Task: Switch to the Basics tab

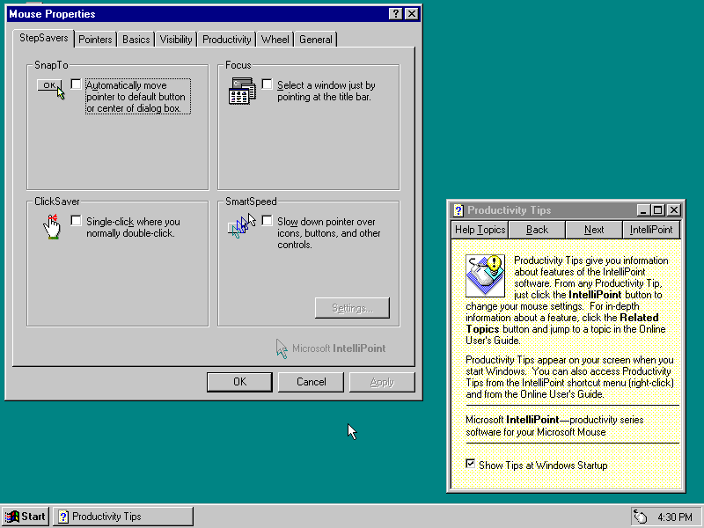Action: click(136, 40)
